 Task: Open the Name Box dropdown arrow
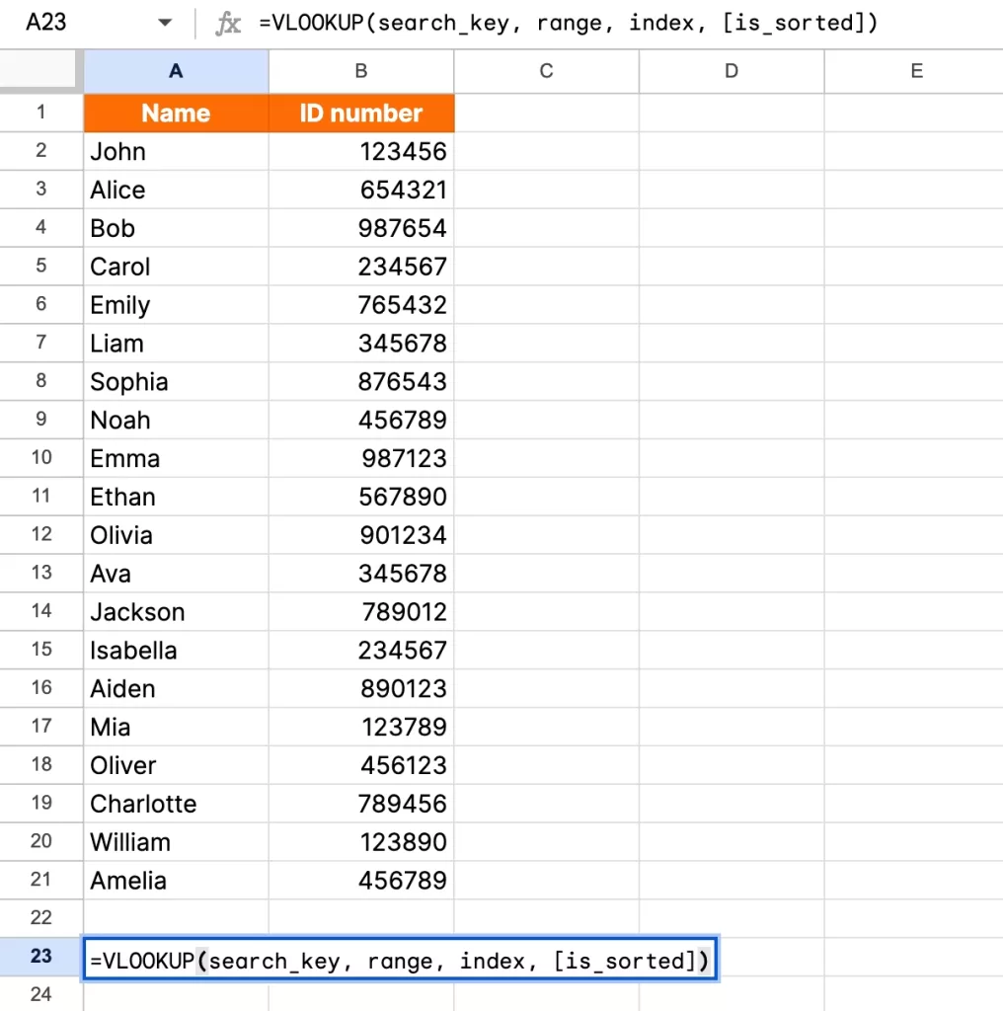pos(165,23)
